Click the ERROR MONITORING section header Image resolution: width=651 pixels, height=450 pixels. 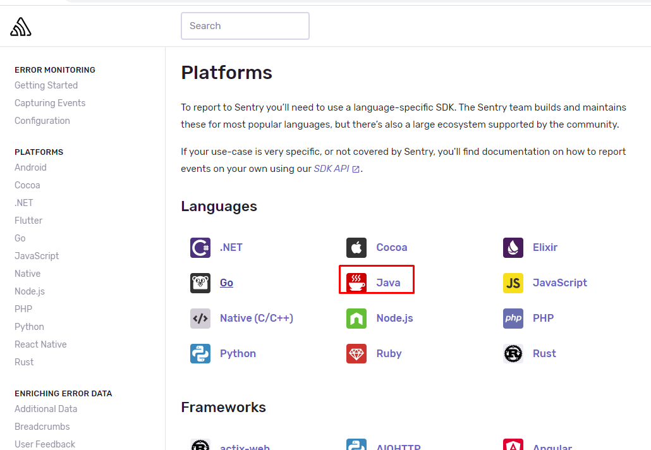coord(55,70)
